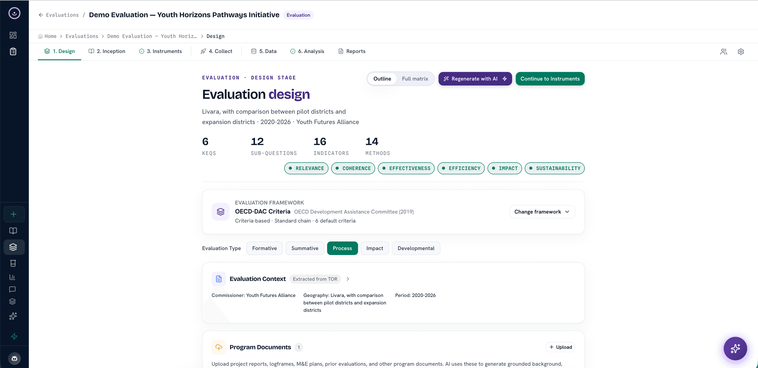
Task: Click Evaluations in breadcrumb trail
Action: tap(82, 36)
